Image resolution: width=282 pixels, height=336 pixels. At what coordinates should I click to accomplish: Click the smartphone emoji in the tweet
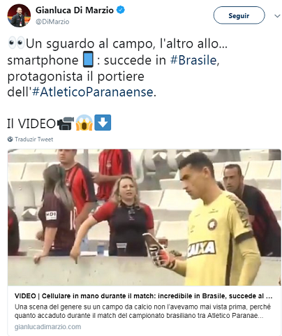pyautogui.click(x=88, y=59)
